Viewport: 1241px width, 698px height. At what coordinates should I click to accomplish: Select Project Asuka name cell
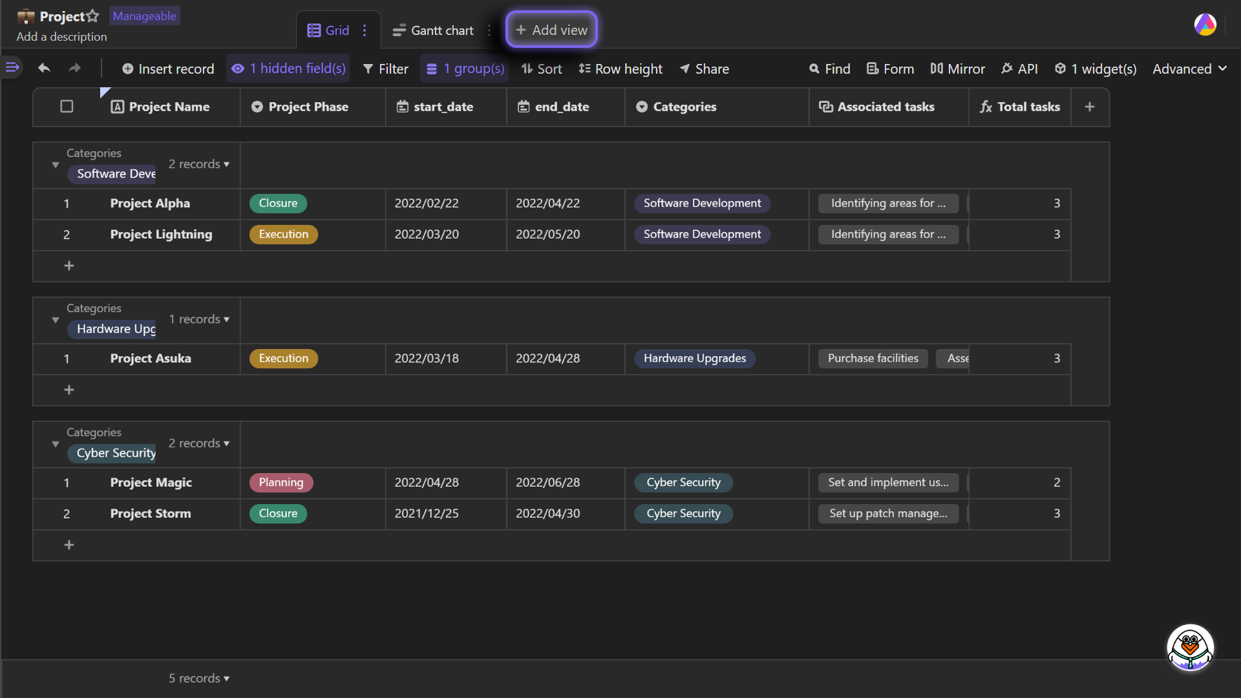tap(169, 358)
